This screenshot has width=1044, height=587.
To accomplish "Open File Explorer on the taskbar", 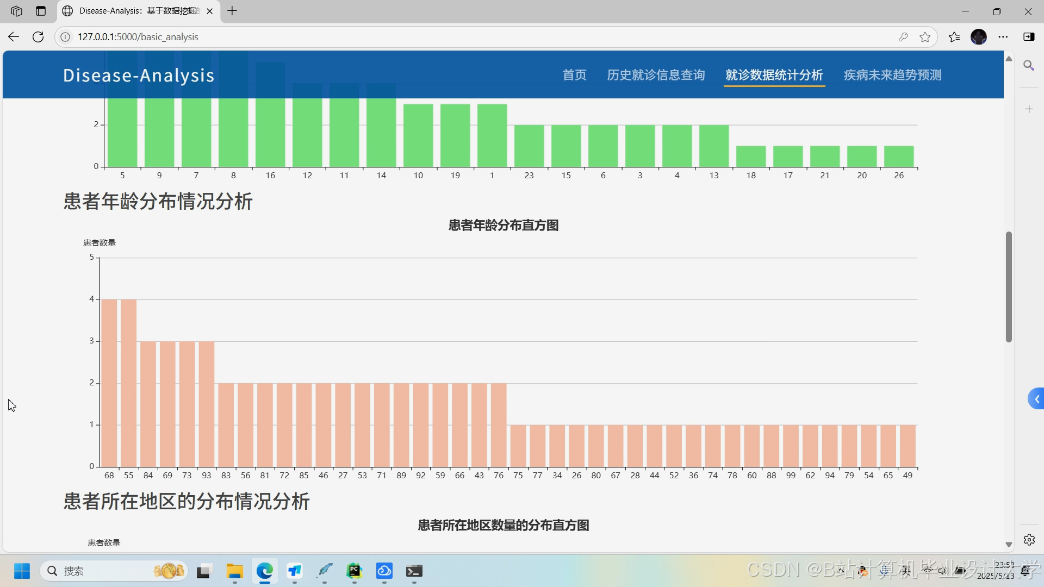I will point(235,571).
